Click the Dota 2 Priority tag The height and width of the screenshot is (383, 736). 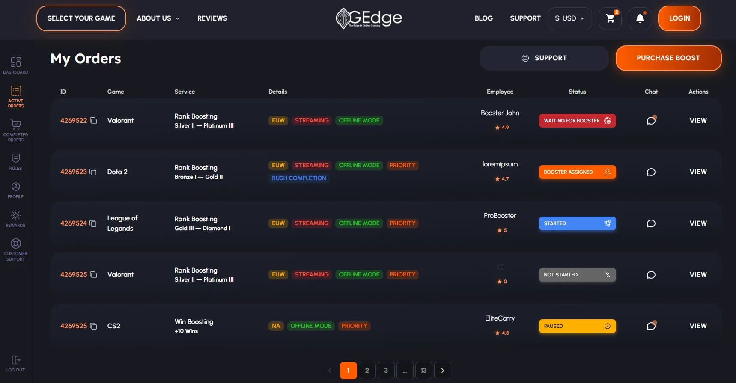[402, 165]
